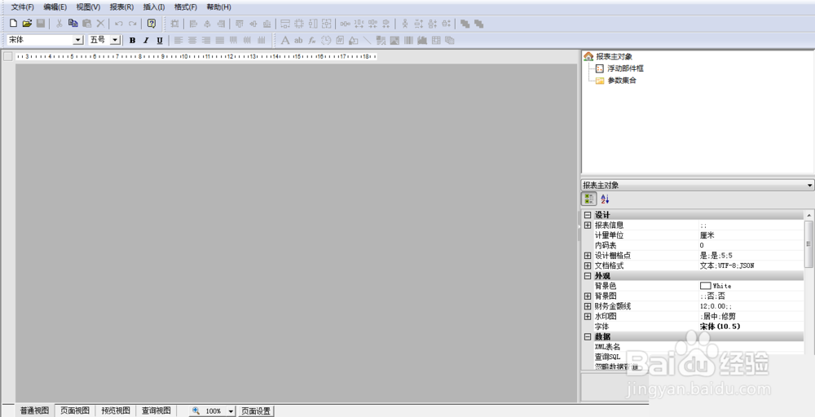
Task: Open the font size dropdown 五号
Action: pyautogui.click(x=116, y=40)
